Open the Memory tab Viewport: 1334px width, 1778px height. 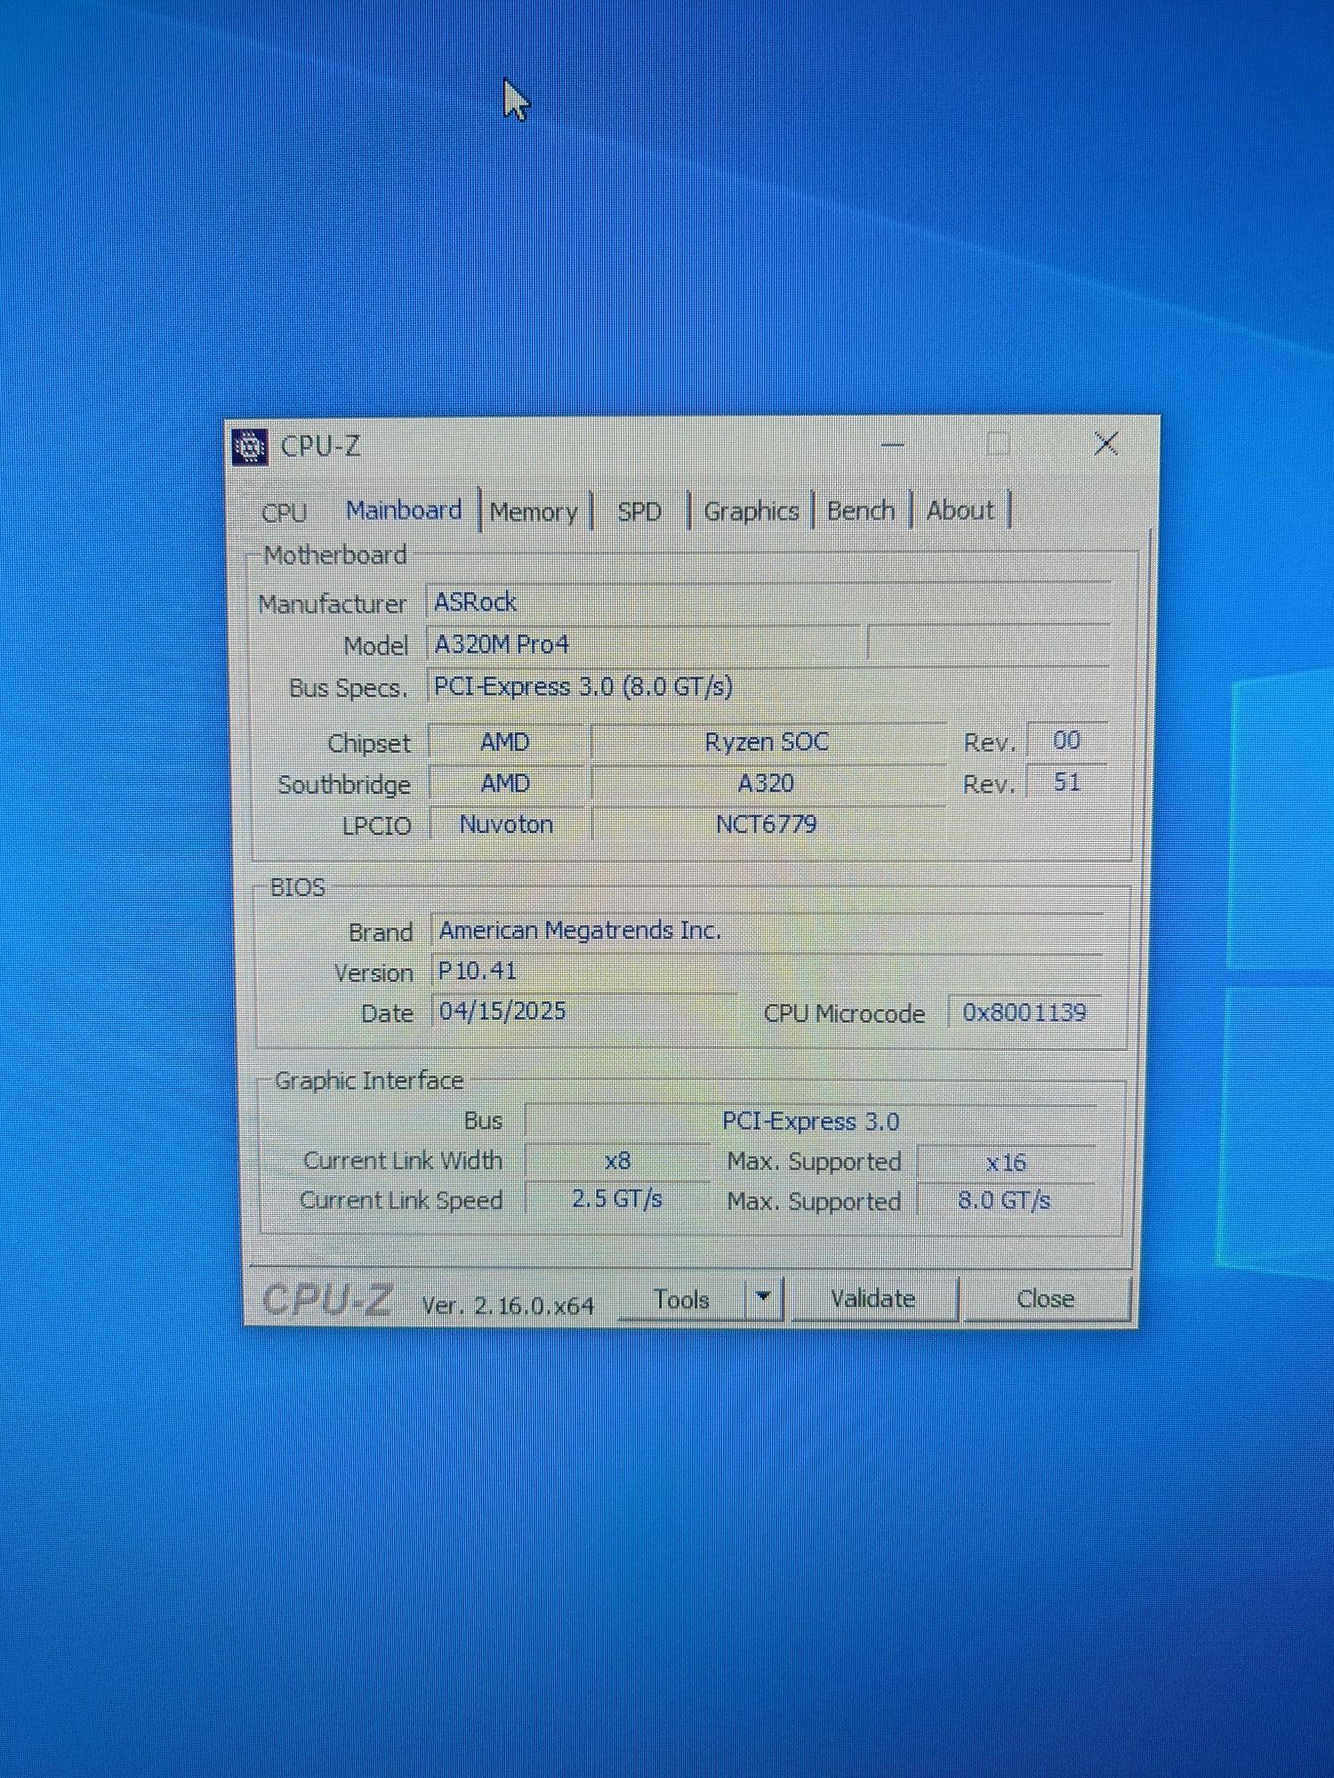(534, 512)
